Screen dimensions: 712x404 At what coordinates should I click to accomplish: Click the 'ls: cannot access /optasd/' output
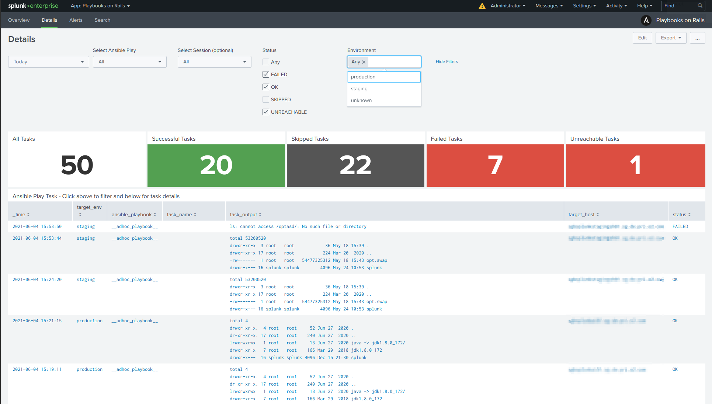point(298,226)
